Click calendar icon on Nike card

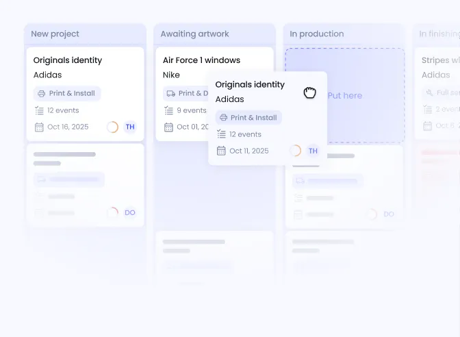coord(168,127)
